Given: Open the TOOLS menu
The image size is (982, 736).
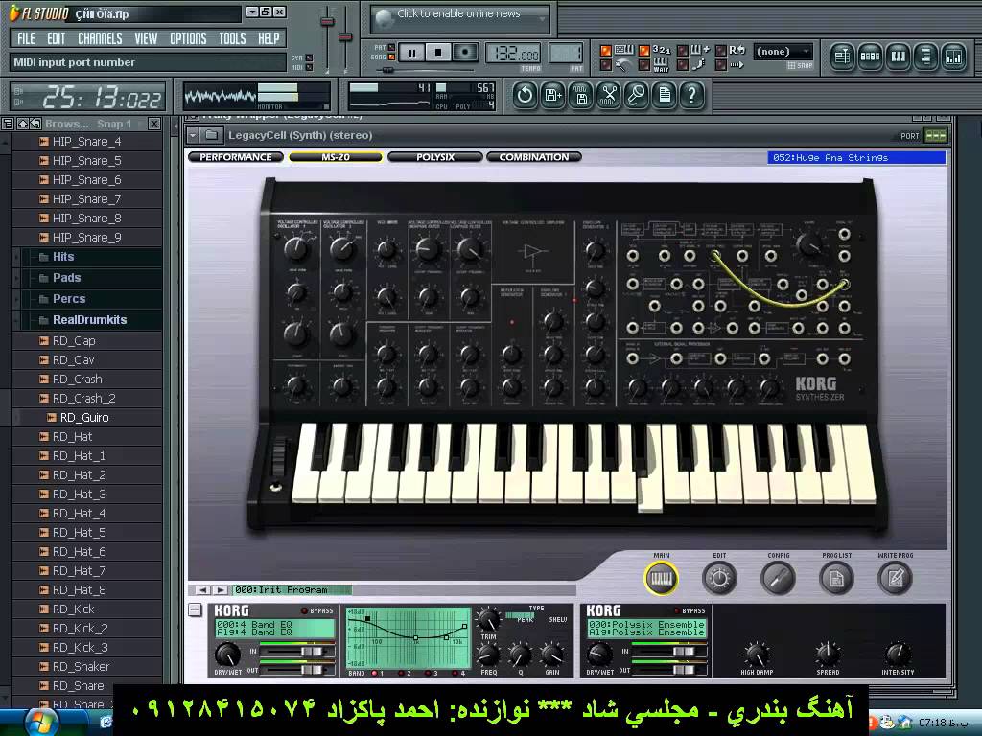Looking at the screenshot, I should (x=232, y=38).
